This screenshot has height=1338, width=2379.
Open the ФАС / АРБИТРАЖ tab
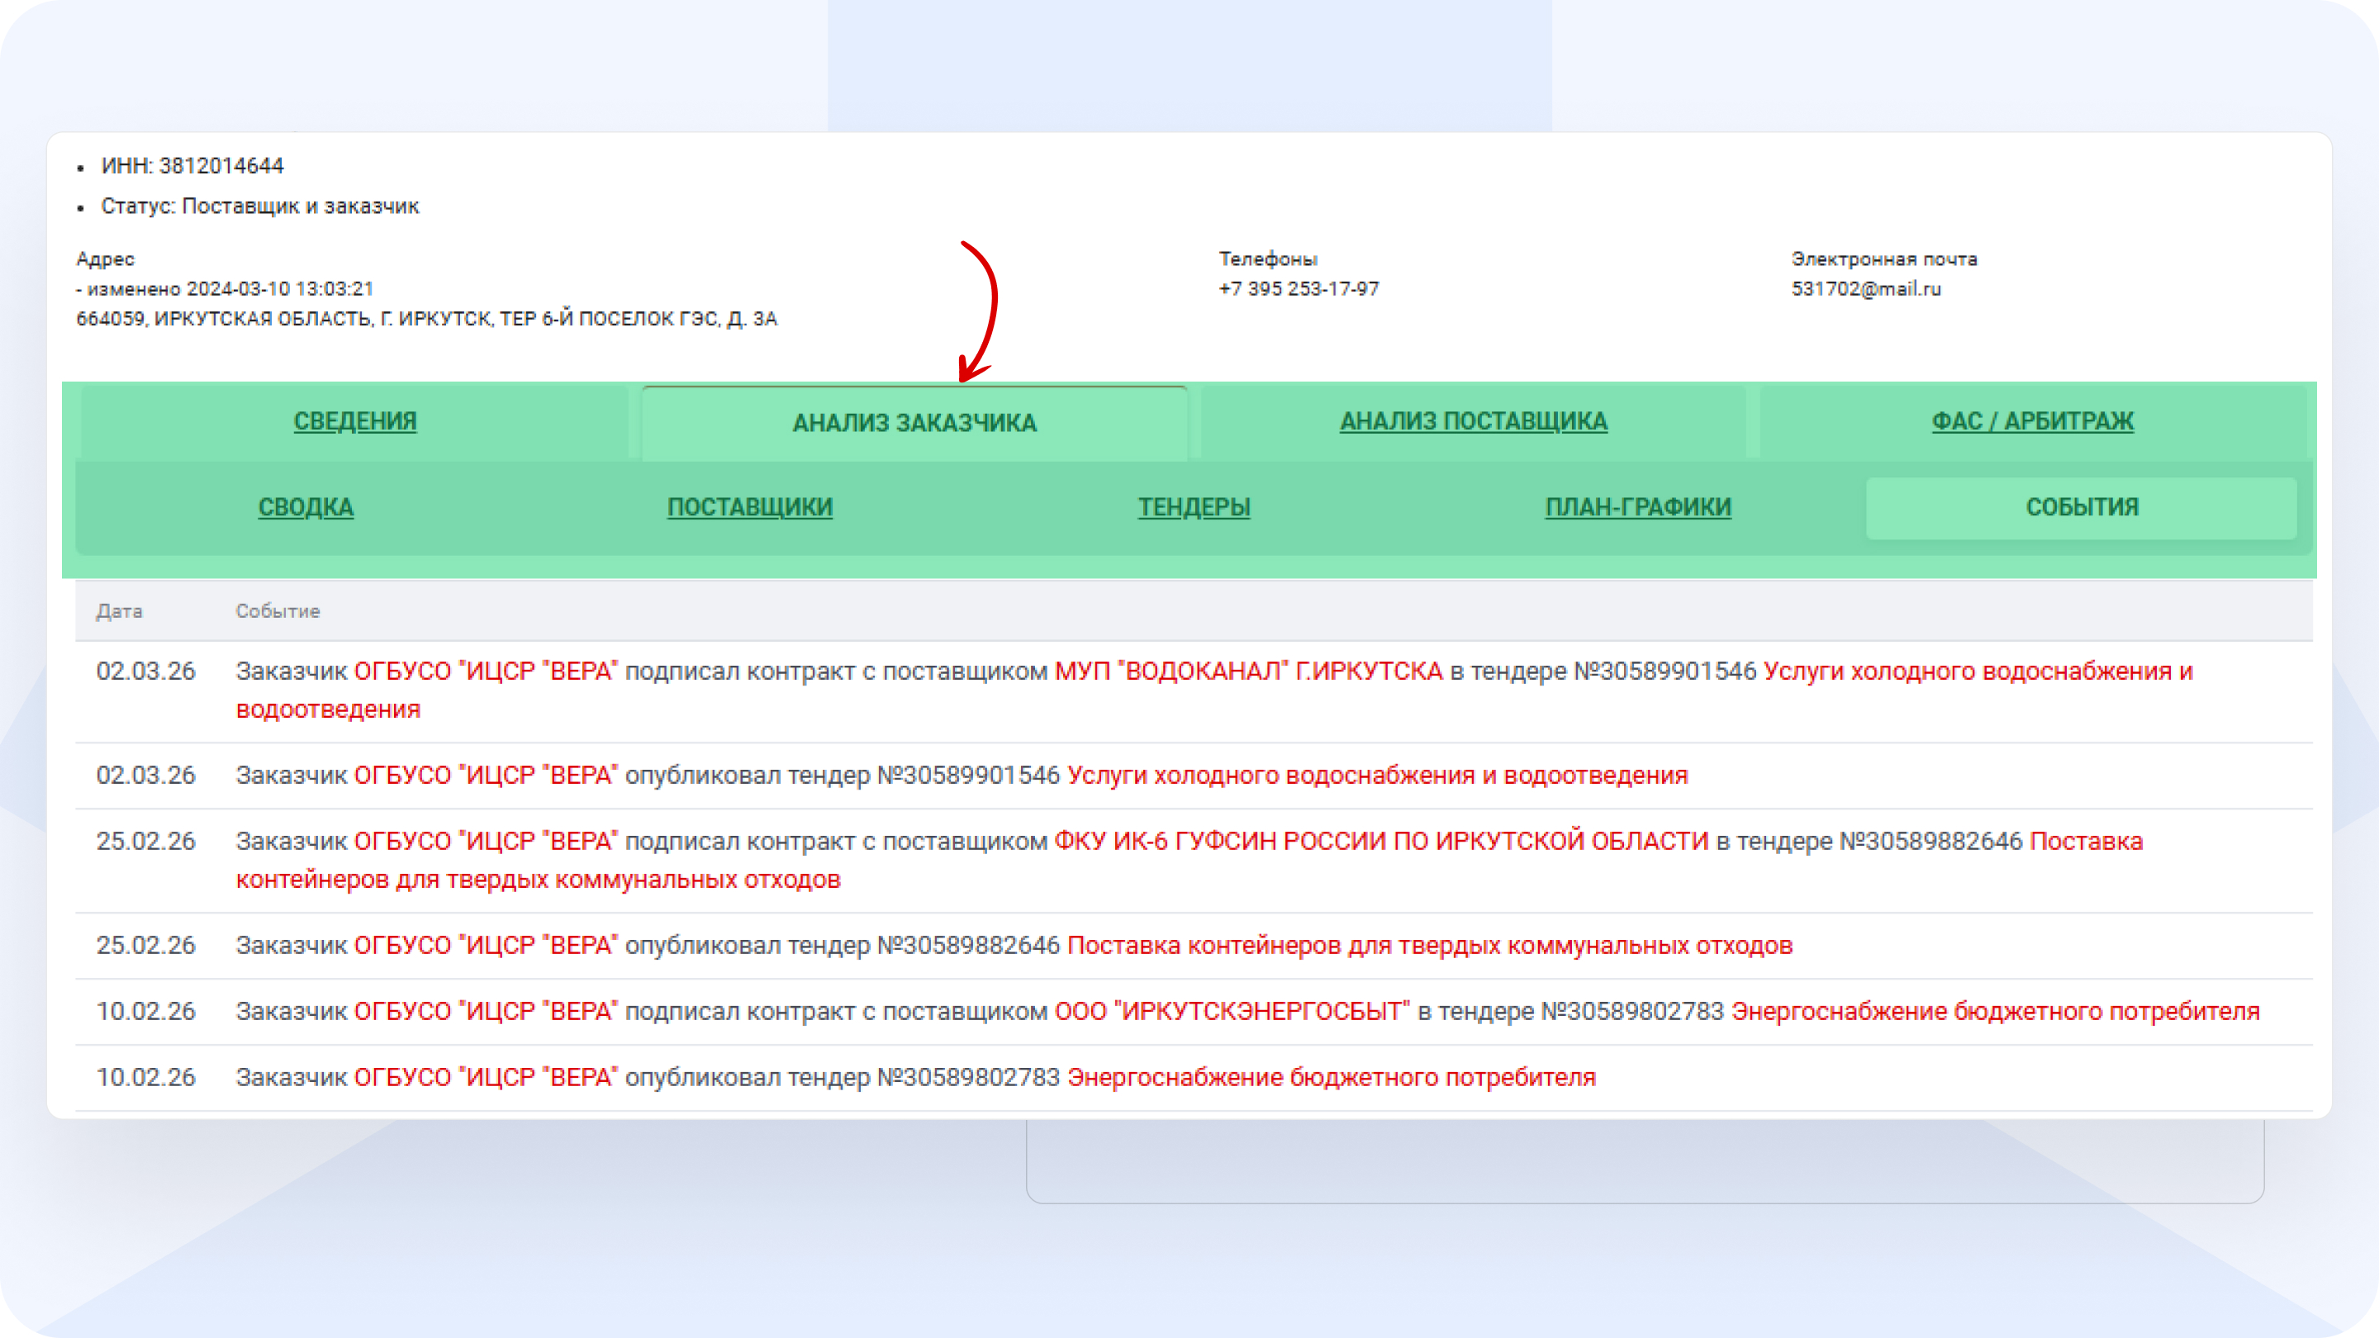point(2032,421)
